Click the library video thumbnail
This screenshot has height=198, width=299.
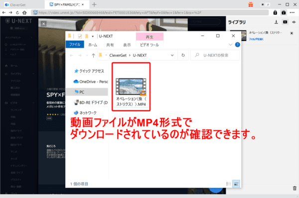[238, 35]
